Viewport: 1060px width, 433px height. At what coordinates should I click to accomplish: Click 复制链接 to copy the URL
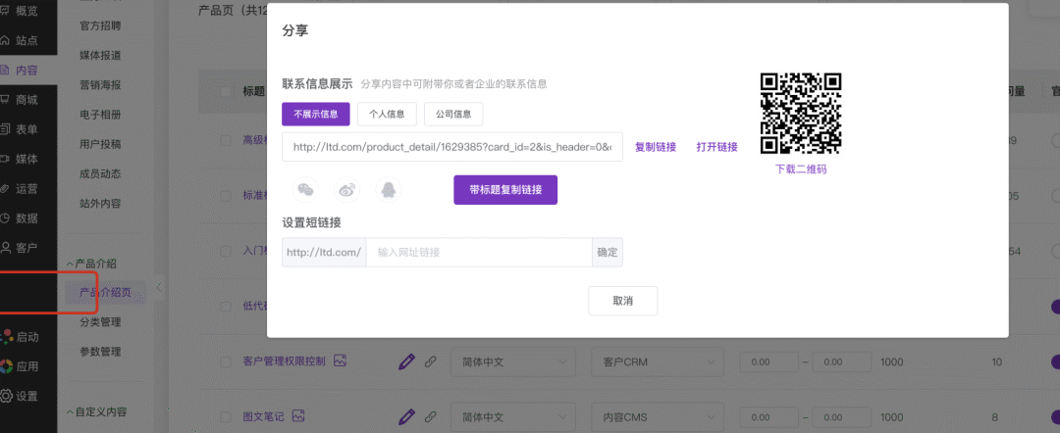(656, 147)
